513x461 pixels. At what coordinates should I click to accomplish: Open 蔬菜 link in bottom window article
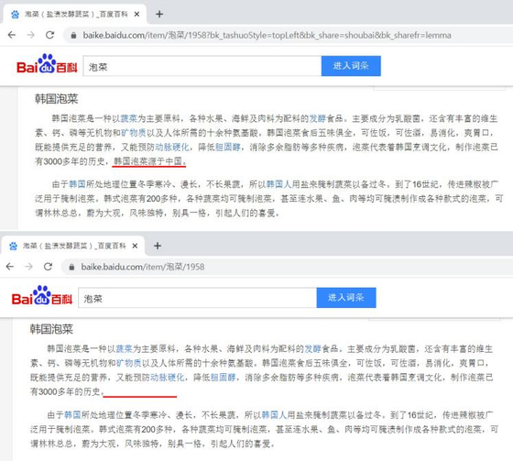click(124, 349)
